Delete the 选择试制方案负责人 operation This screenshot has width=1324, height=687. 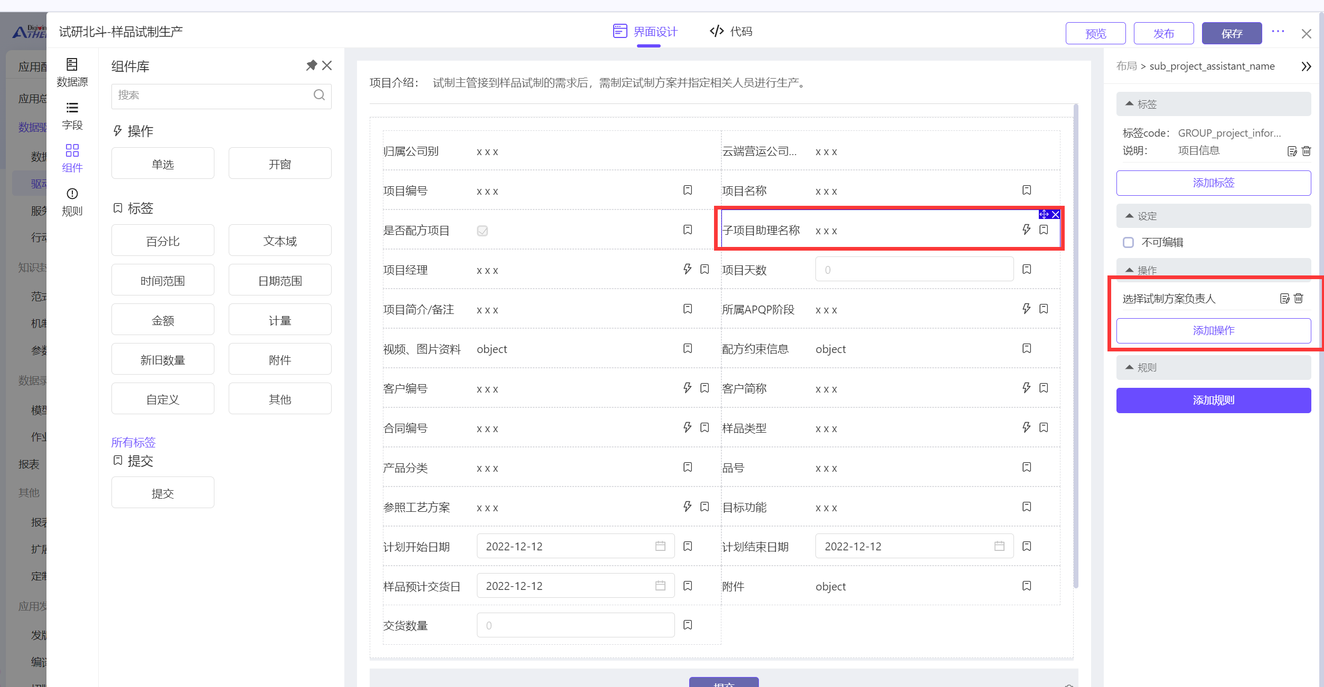[1299, 299]
